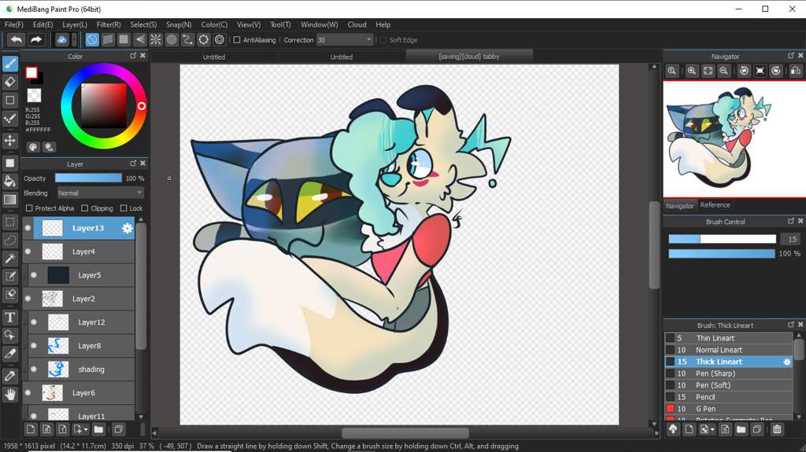Image resolution: width=806 pixels, height=452 pixels.
Task: Enable the layer Lock checkbox
Action: [x=124, y=208]
